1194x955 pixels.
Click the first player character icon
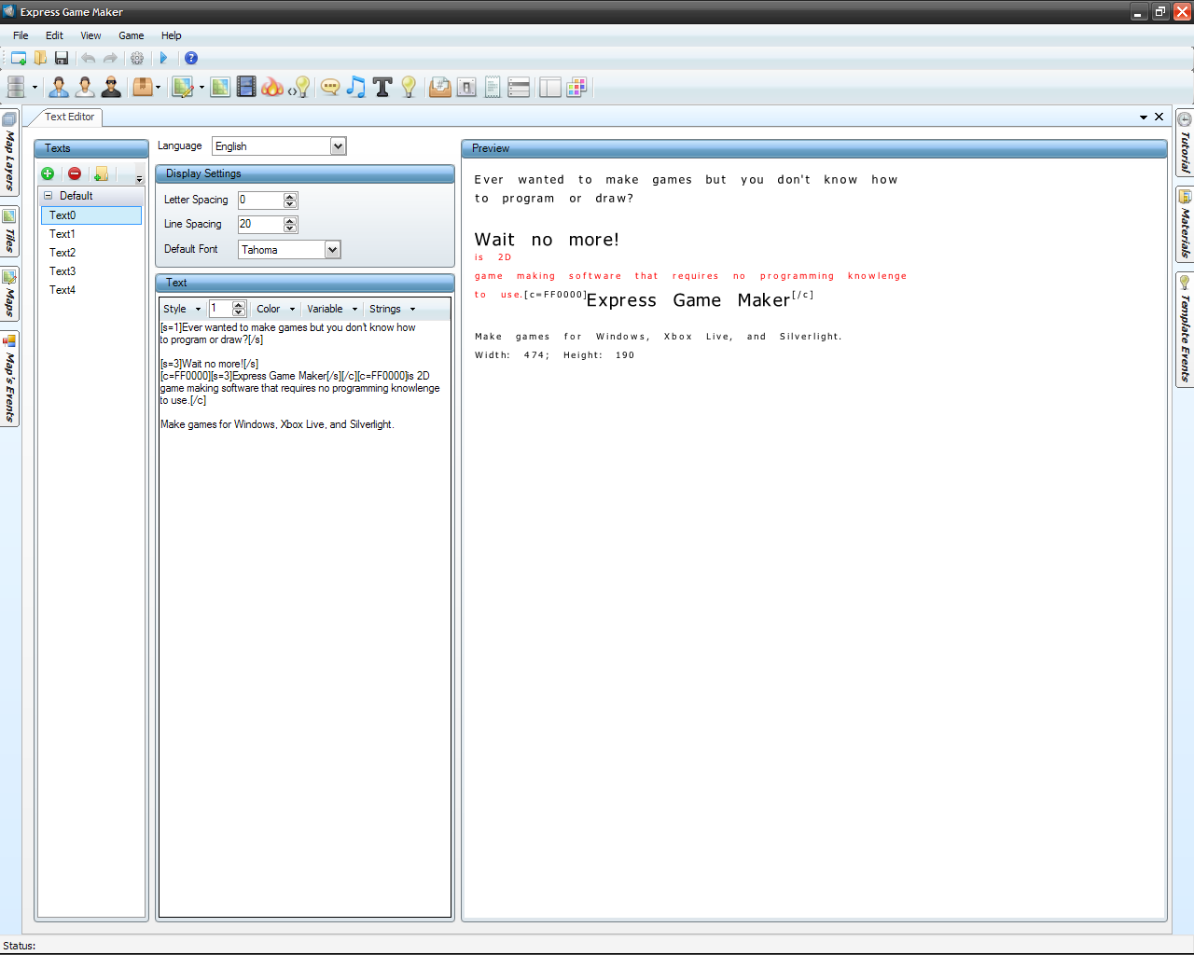59,87
